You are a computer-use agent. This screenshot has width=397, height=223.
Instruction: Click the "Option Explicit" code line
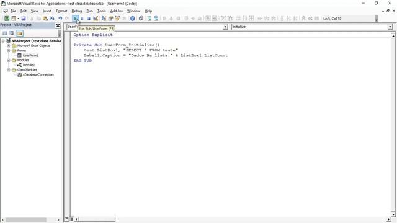(x=93, y=35)
